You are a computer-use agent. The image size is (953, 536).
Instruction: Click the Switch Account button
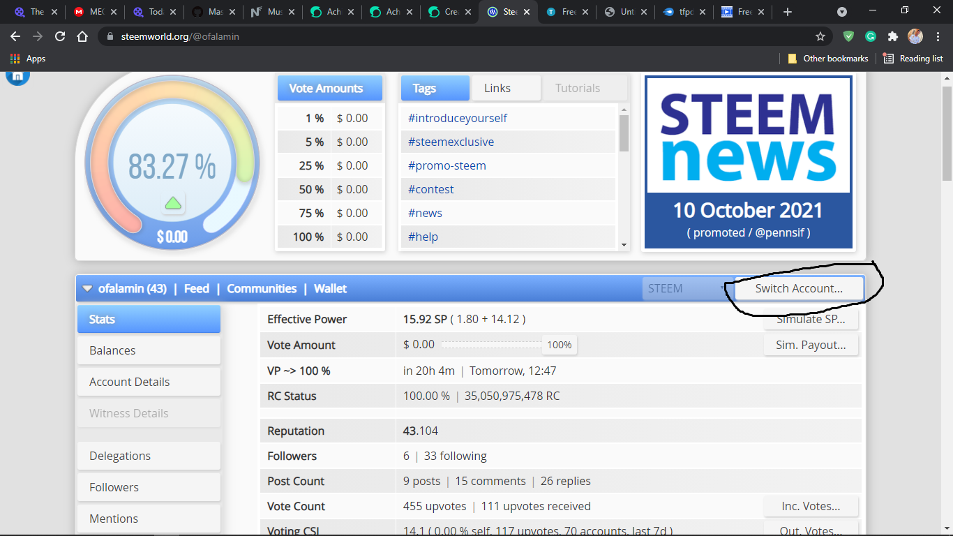(799, 288)
